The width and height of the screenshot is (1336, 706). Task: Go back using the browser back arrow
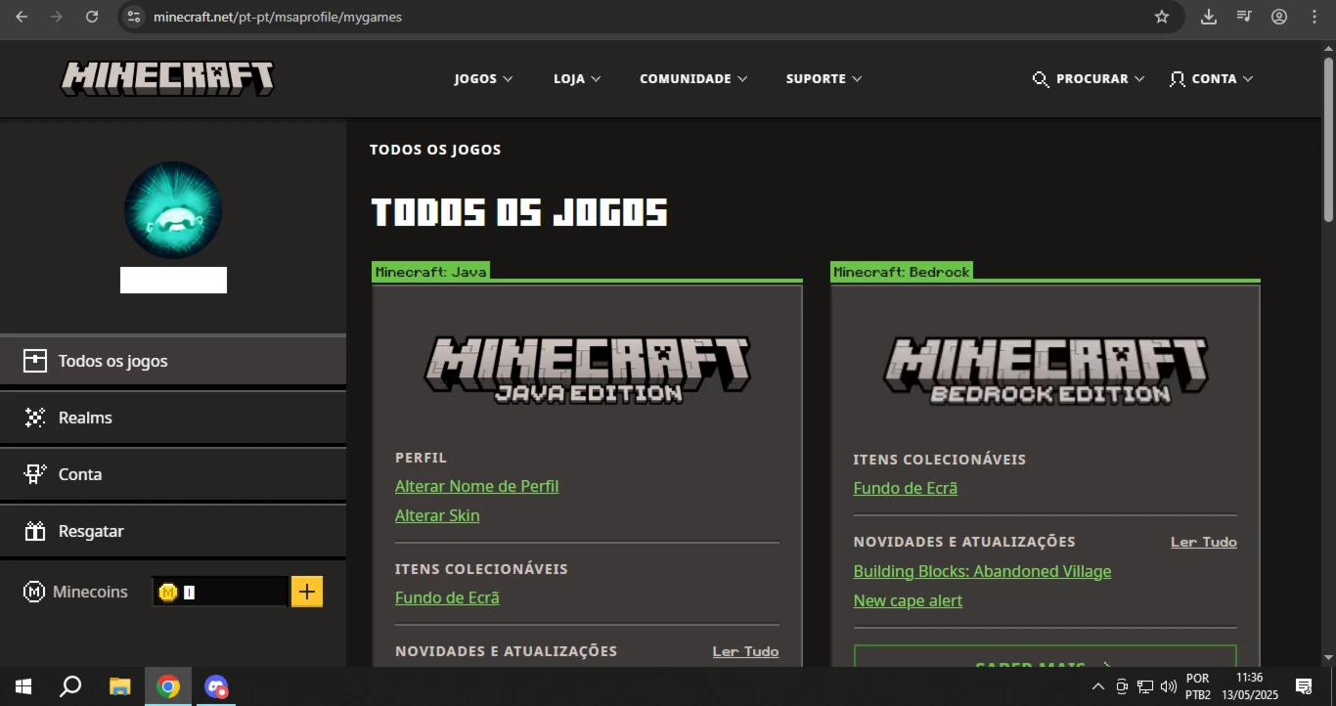[x=22, y=17]
